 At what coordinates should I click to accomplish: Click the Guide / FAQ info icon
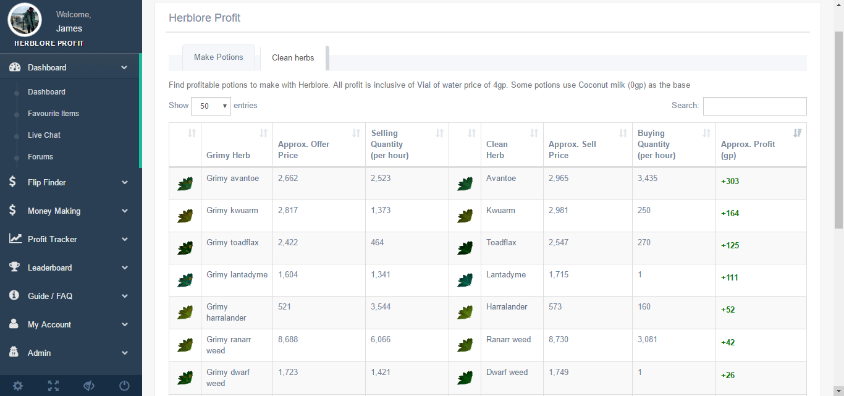(14, 296)
